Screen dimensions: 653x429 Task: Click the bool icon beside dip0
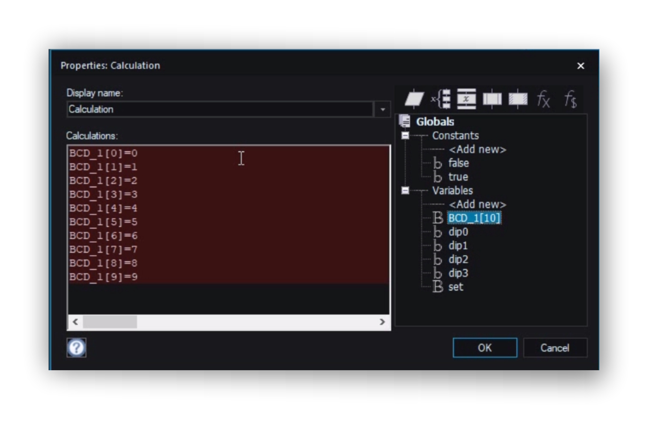pyautogui.click(x=438, y=232)
